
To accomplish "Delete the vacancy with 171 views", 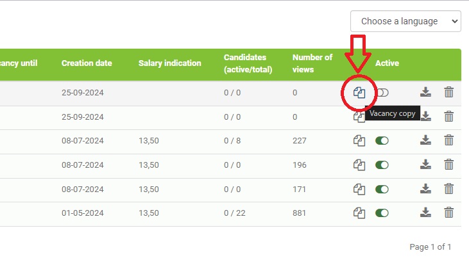I will tap(449, 189).
